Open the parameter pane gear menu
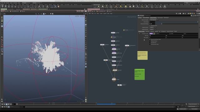Screen dimensions: 200x112 [x=192, y=16]
